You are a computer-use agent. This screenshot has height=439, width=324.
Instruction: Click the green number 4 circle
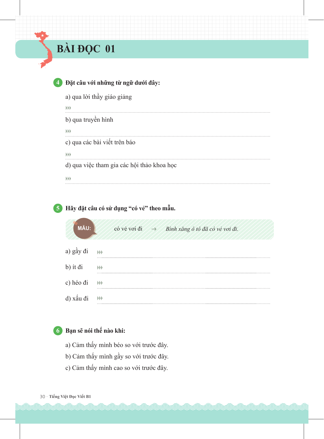pos(58,83)
